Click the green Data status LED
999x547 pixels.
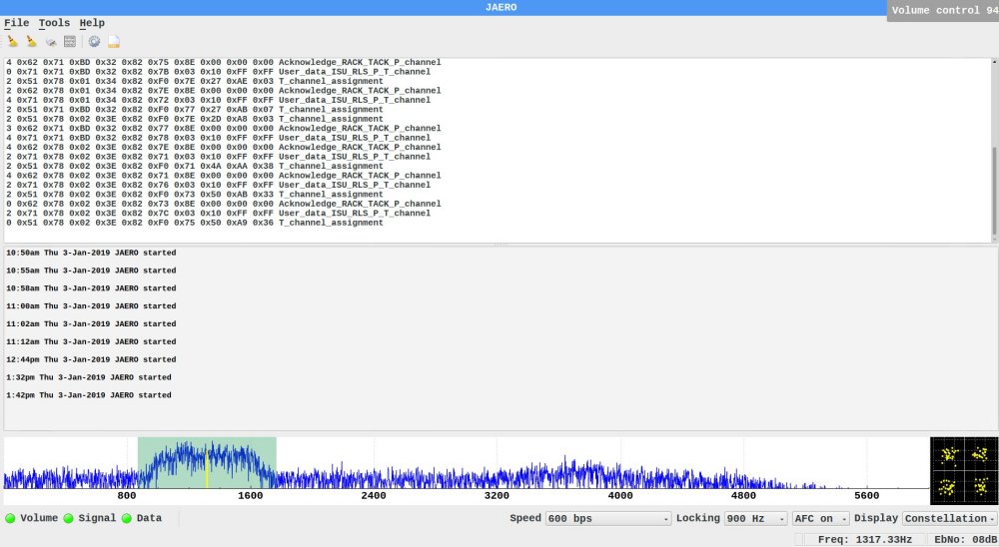[x=127, y=519]
